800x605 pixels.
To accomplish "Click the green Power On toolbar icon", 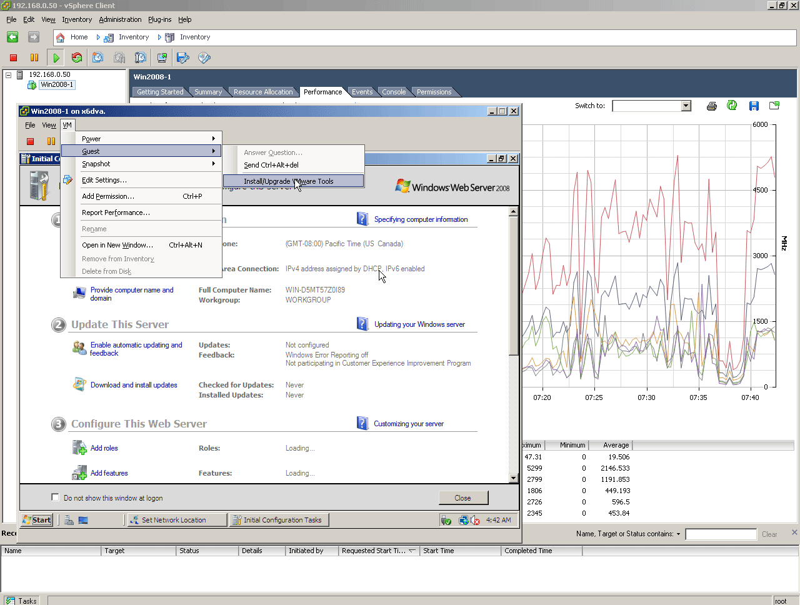I will [56, 57].
